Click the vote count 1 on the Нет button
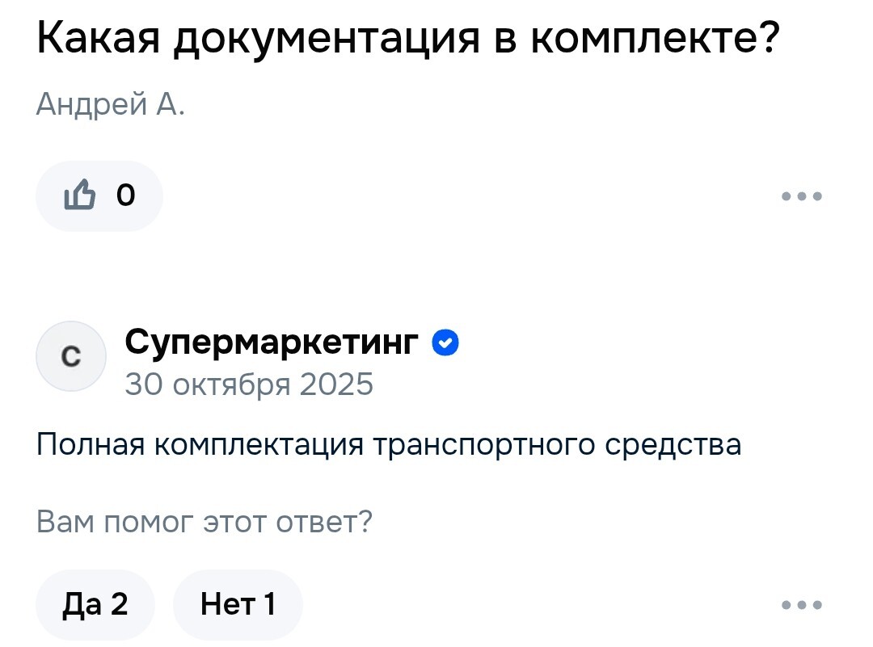Viewport: 873px width, 647px height. click(x=269, y=604)
